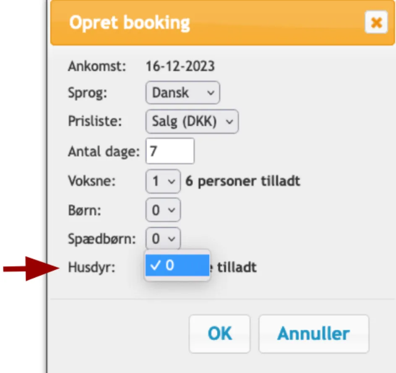
Task: Cancel the booking via Annuller
Action: [313, 334]
